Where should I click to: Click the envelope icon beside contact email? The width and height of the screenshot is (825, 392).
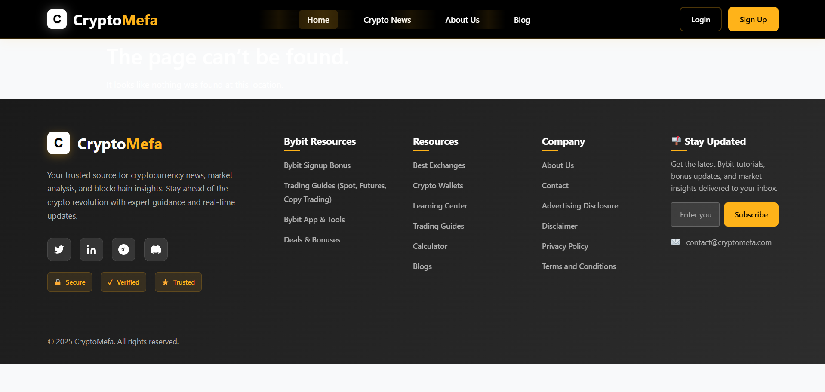pyautogui.click(x=676, y=242)
